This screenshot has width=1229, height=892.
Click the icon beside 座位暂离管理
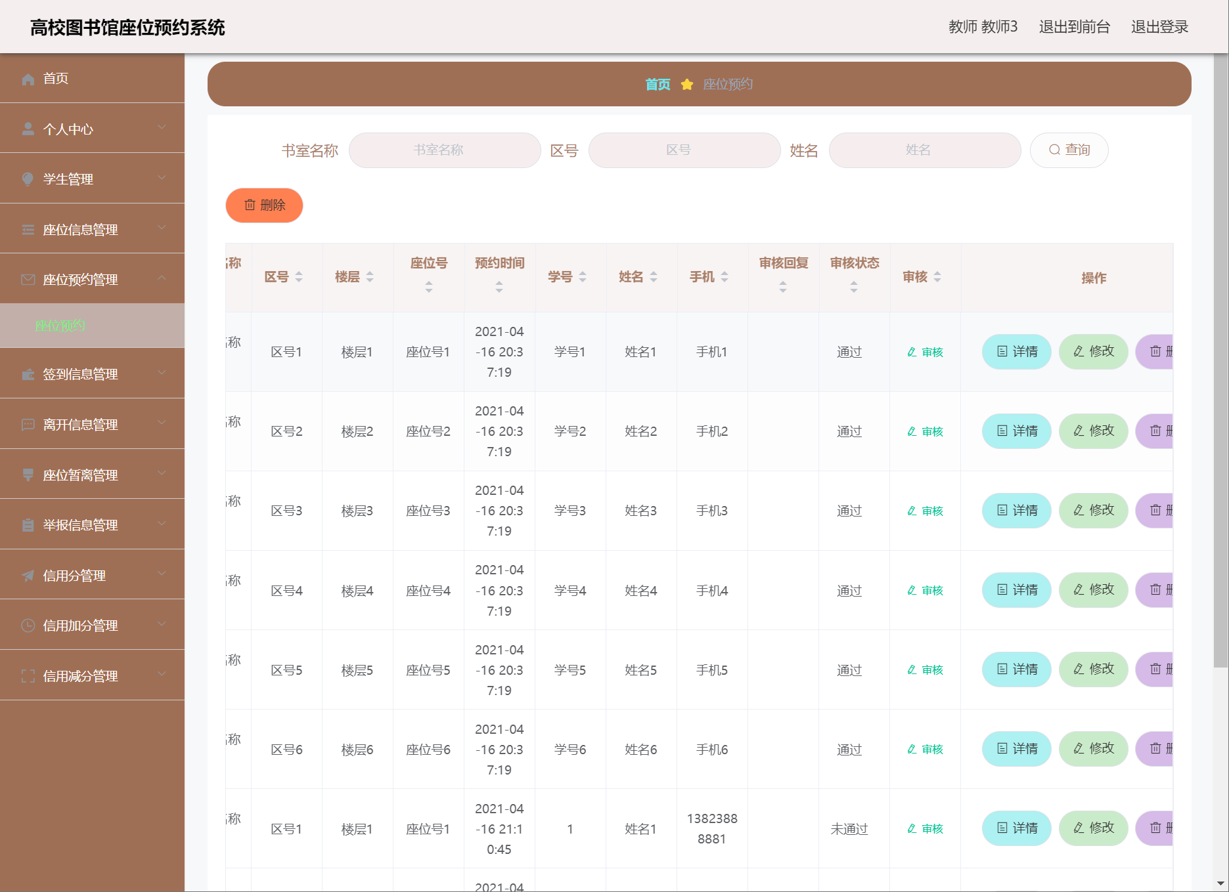(x=28, y=475)
